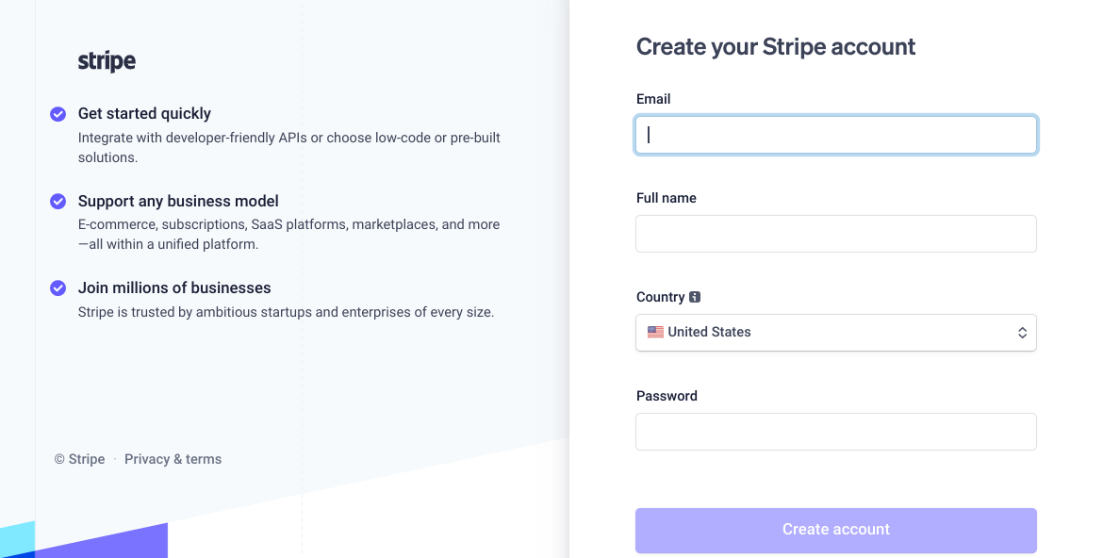
Task: Open the Privacy & terms page
Action: 173,459
